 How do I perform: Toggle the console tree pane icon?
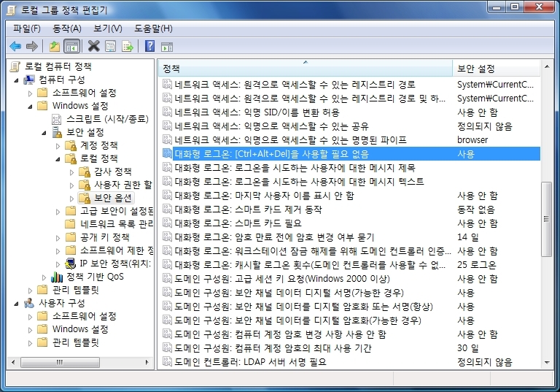click(x=71, y=47)
